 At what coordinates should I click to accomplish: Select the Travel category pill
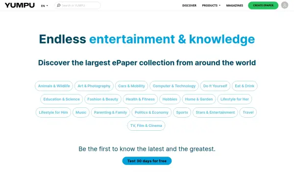tap(248, 112)
